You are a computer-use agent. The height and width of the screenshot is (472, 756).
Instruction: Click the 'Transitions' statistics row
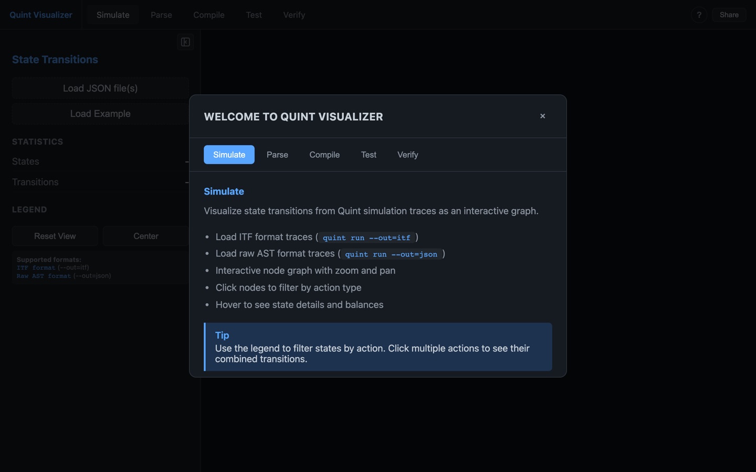pos(100,182)
